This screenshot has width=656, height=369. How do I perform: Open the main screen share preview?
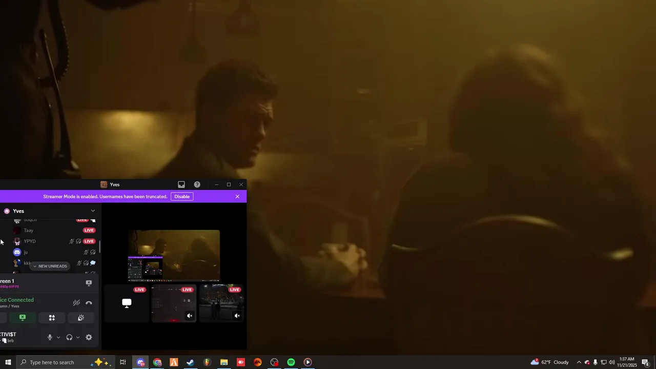pyautogui.click(x=174, y=255)
